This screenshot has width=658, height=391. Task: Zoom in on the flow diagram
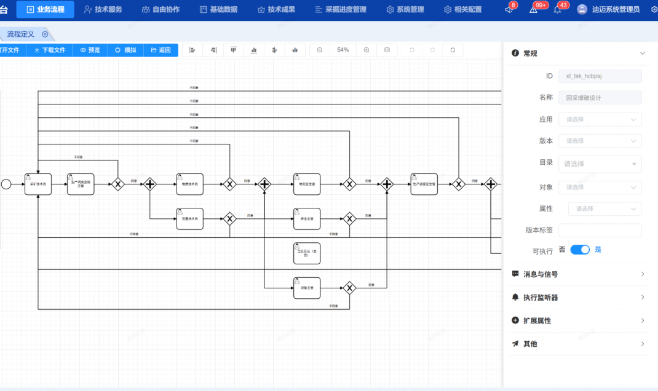point(367,50)
